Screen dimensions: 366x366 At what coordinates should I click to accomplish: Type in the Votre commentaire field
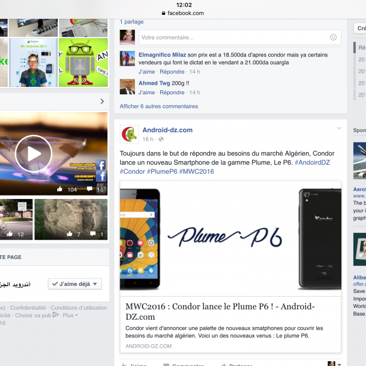(x=240, y=37)
